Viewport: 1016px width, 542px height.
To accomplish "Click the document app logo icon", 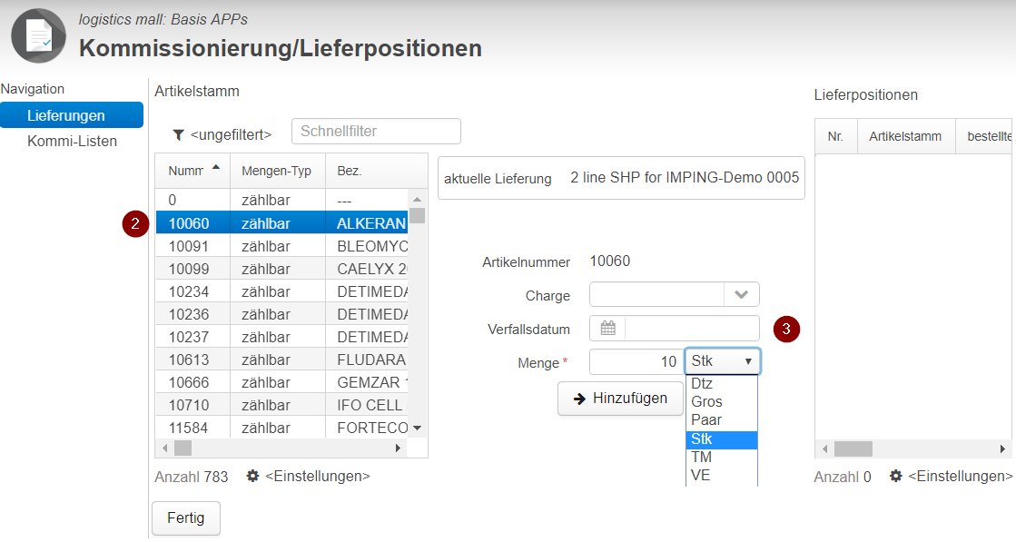I will [x=38, y=35].
